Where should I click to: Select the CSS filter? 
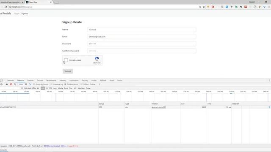50,88
